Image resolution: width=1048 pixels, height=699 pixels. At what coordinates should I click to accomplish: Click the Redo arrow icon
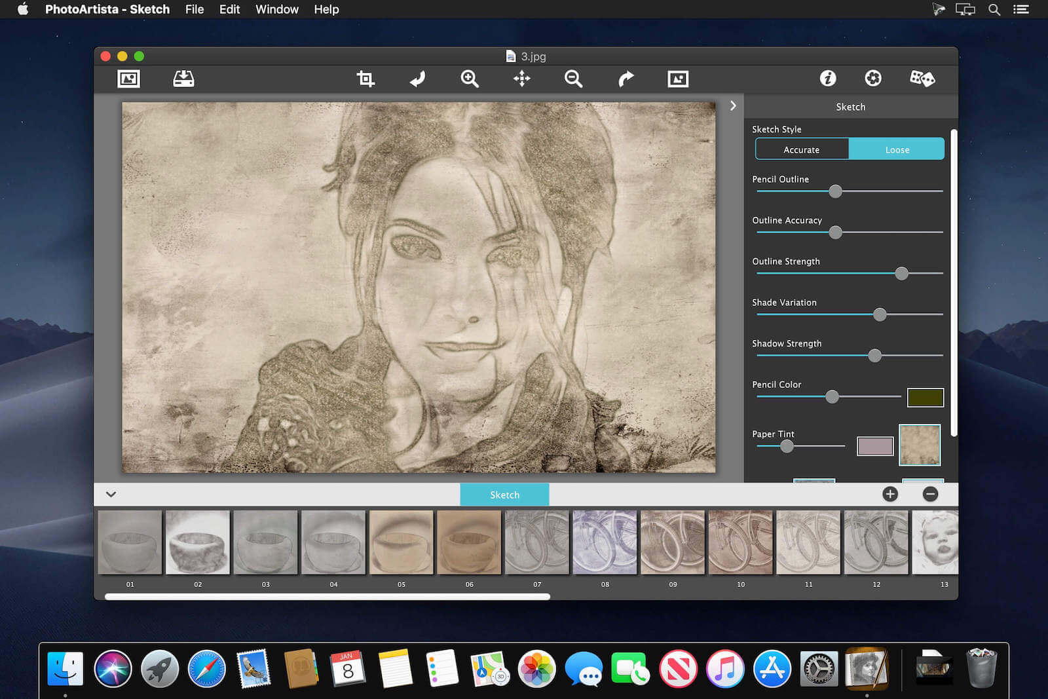626,79
